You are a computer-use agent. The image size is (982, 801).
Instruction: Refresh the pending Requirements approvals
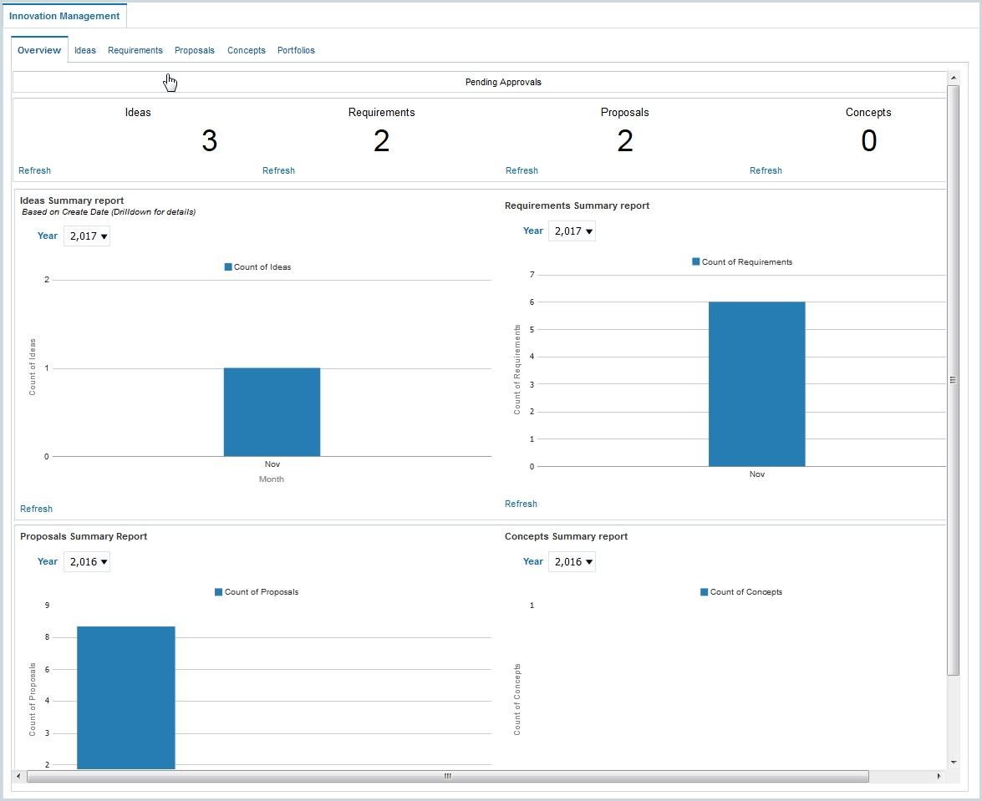click(x=278, y=170)
